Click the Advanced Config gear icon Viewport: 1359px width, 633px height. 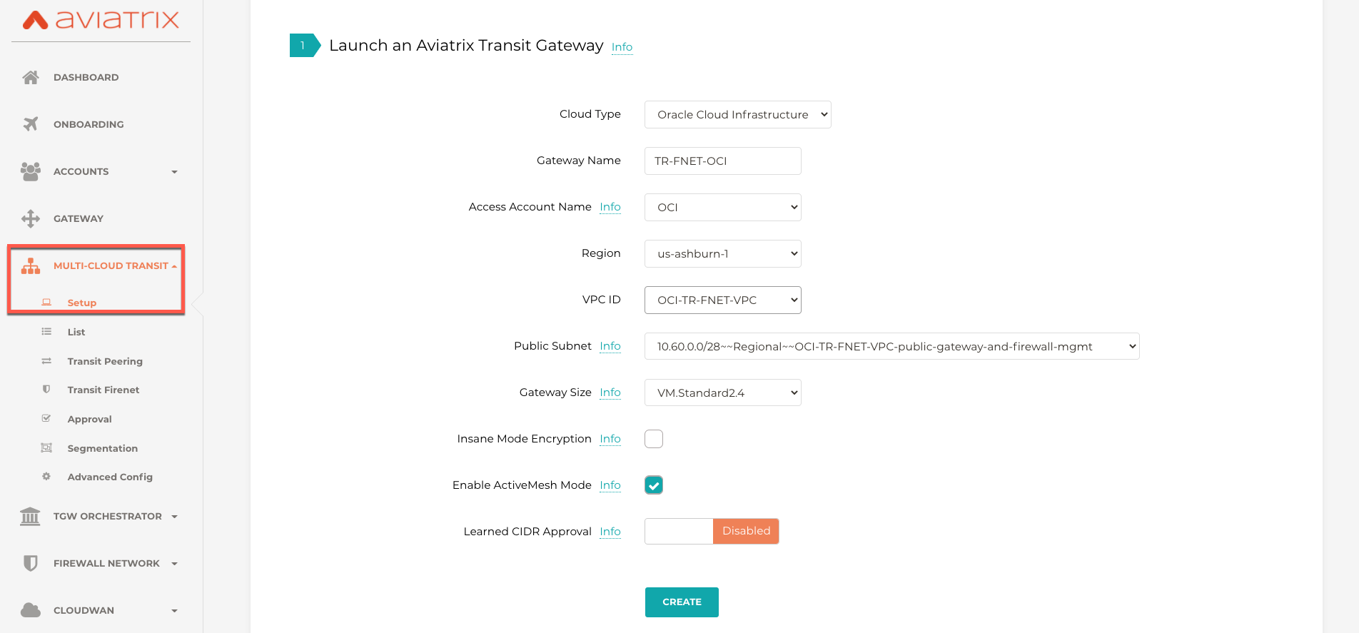pos(46,477)
